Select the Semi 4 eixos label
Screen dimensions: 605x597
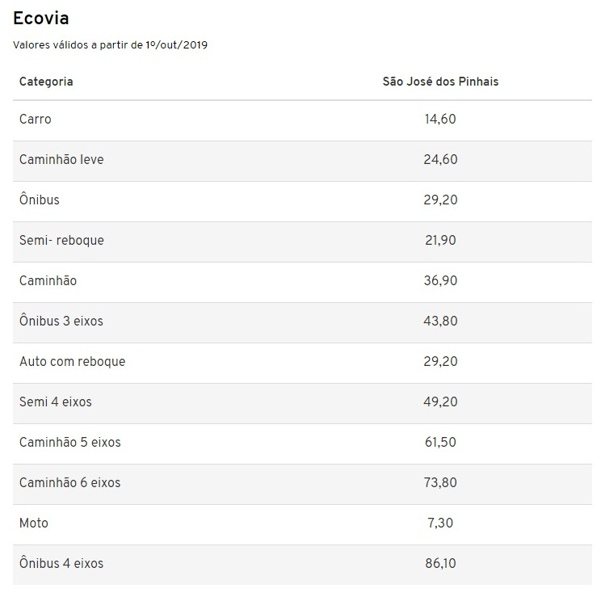[56, 402]
